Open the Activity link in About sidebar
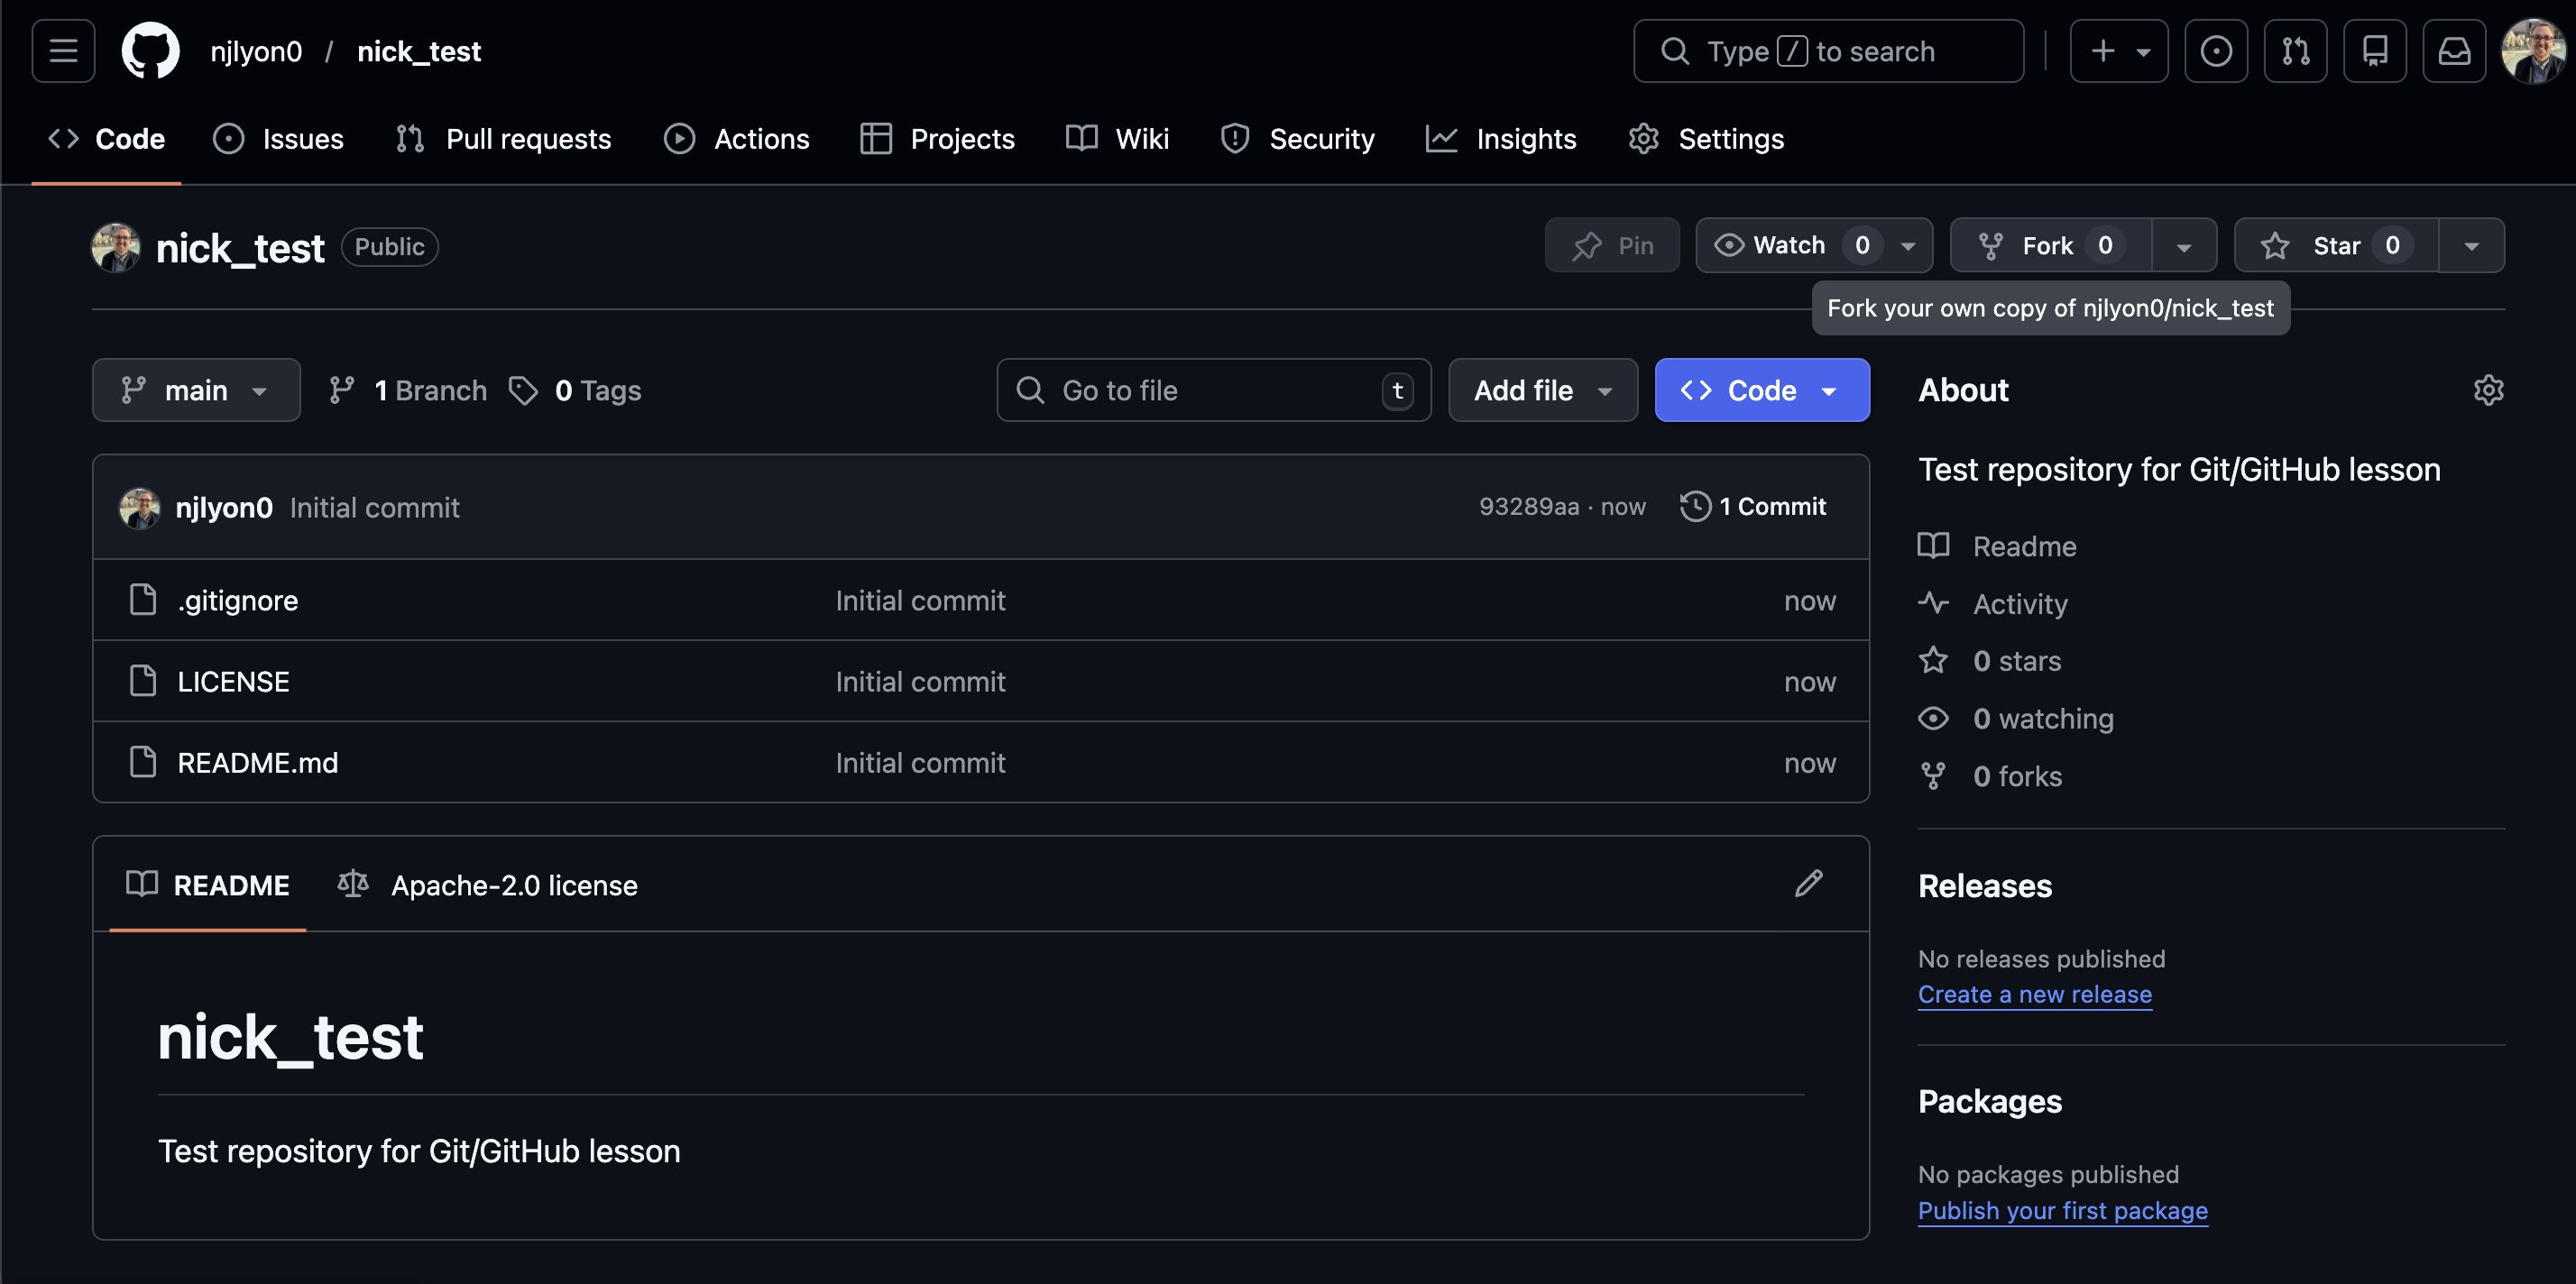The height and width of the screenshot is (1284, 2576). [1993, 603]
